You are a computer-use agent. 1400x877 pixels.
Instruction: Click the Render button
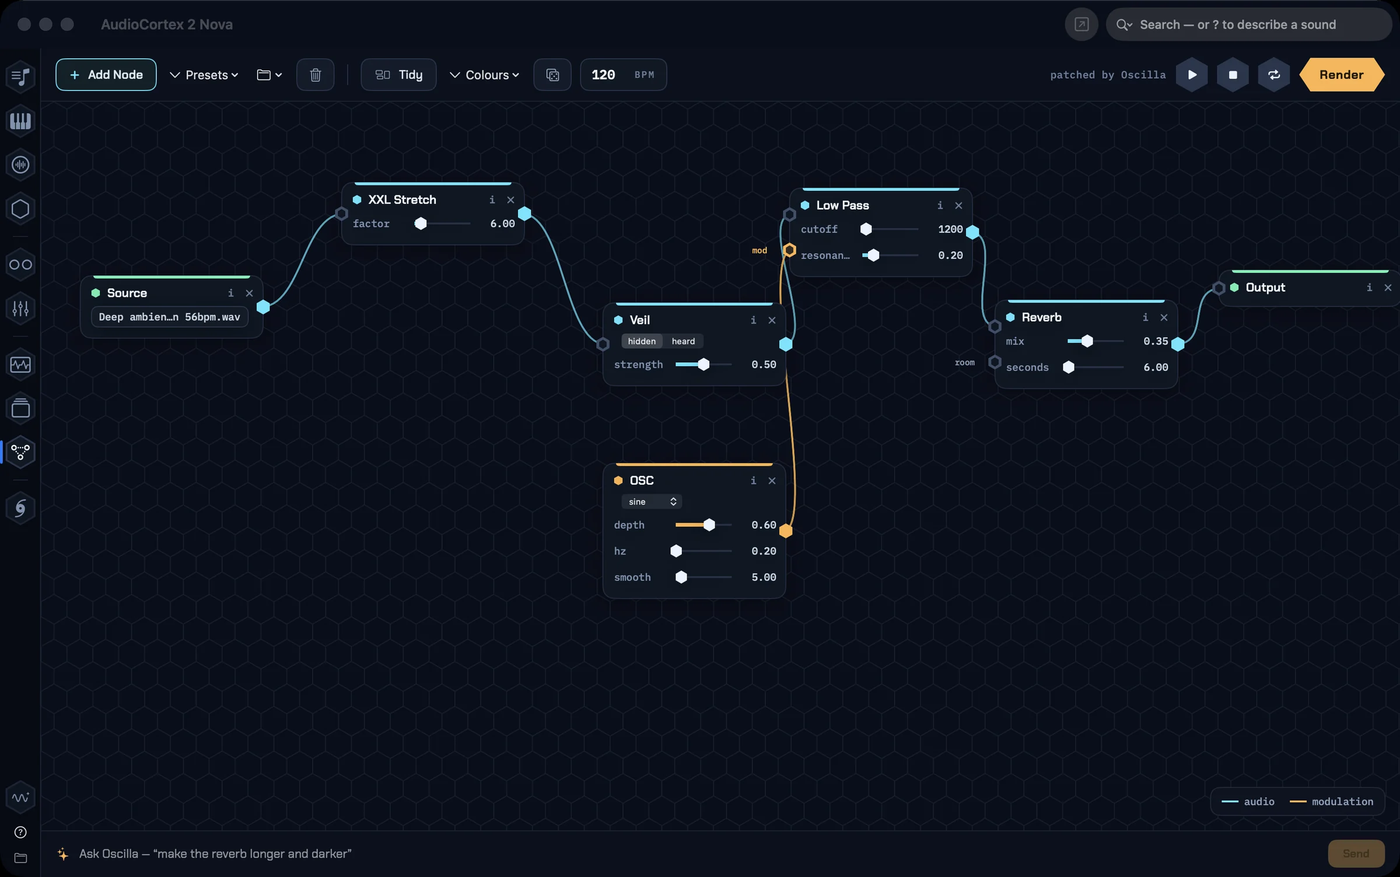[1342, 75]
